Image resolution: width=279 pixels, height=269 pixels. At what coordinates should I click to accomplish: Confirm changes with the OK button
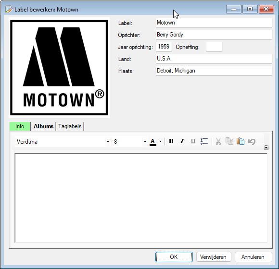click(174, 257)
